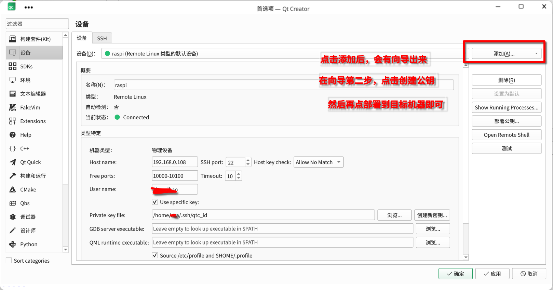Open the device (设备) selector combo box

point(280,54)
